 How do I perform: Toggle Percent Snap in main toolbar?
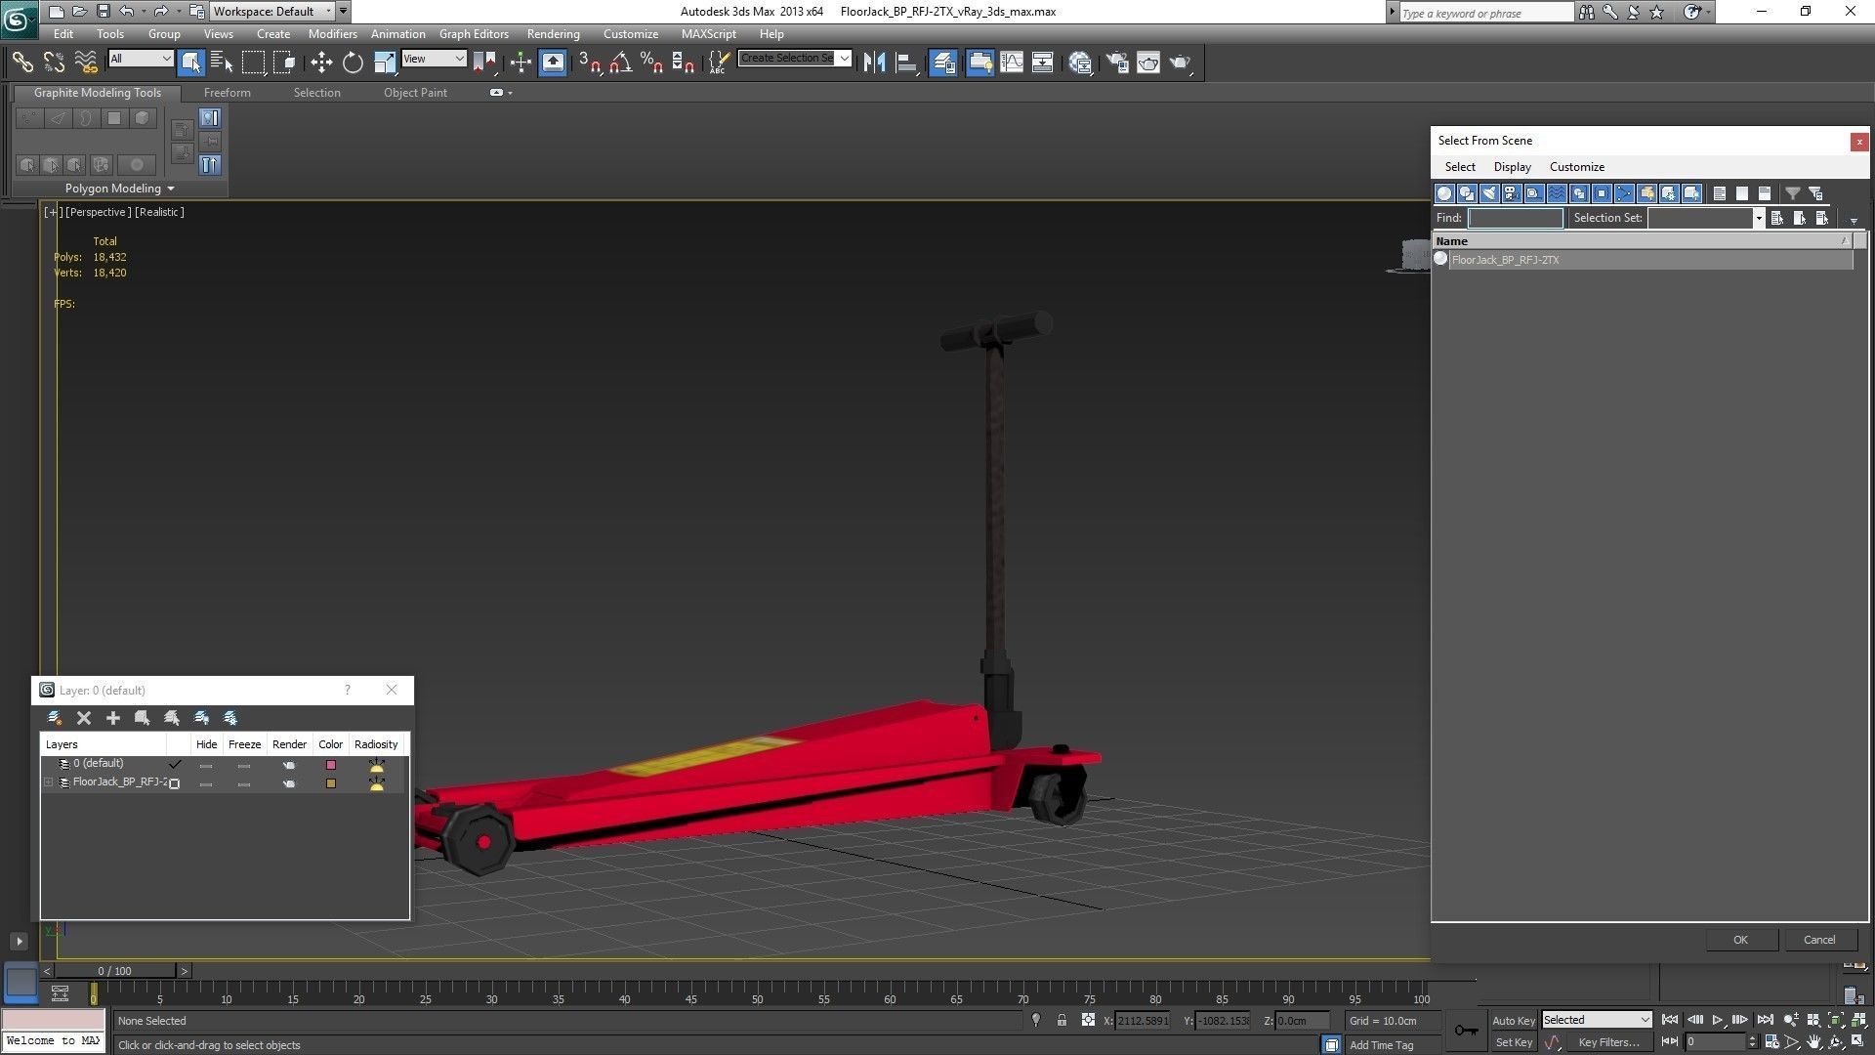pyautogui.click(x=651, y=63)
